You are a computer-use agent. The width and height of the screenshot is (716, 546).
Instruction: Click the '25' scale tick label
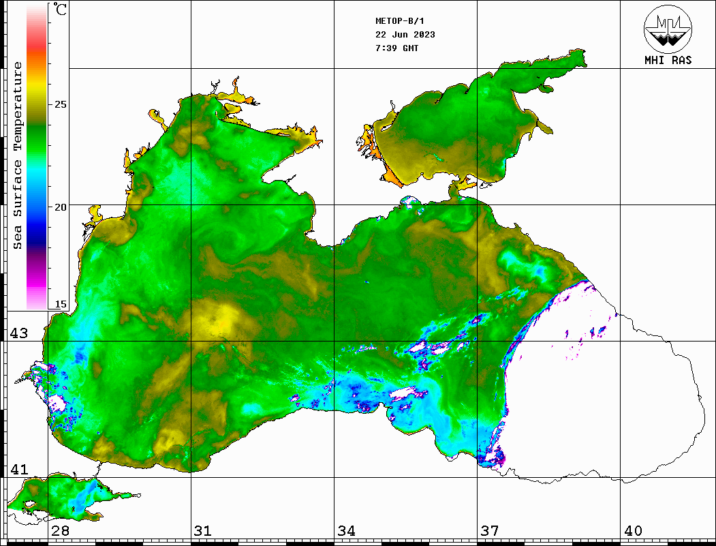[x=60, y=104]
